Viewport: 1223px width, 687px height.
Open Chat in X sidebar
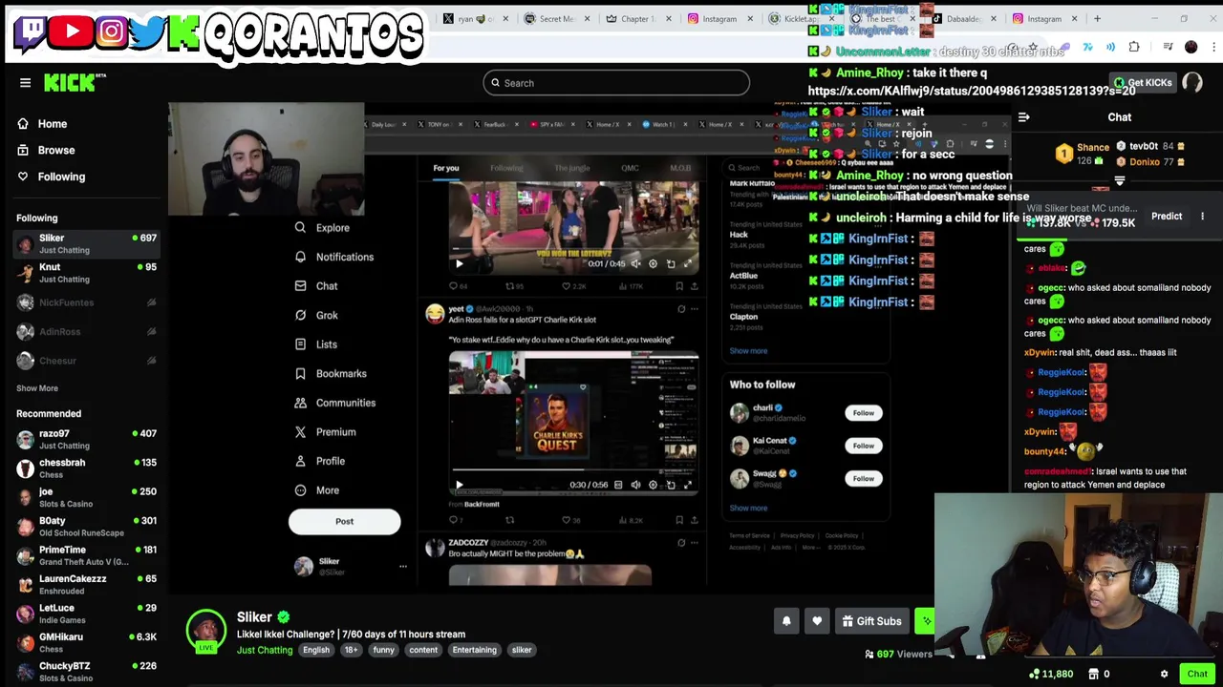coord(316,286)
